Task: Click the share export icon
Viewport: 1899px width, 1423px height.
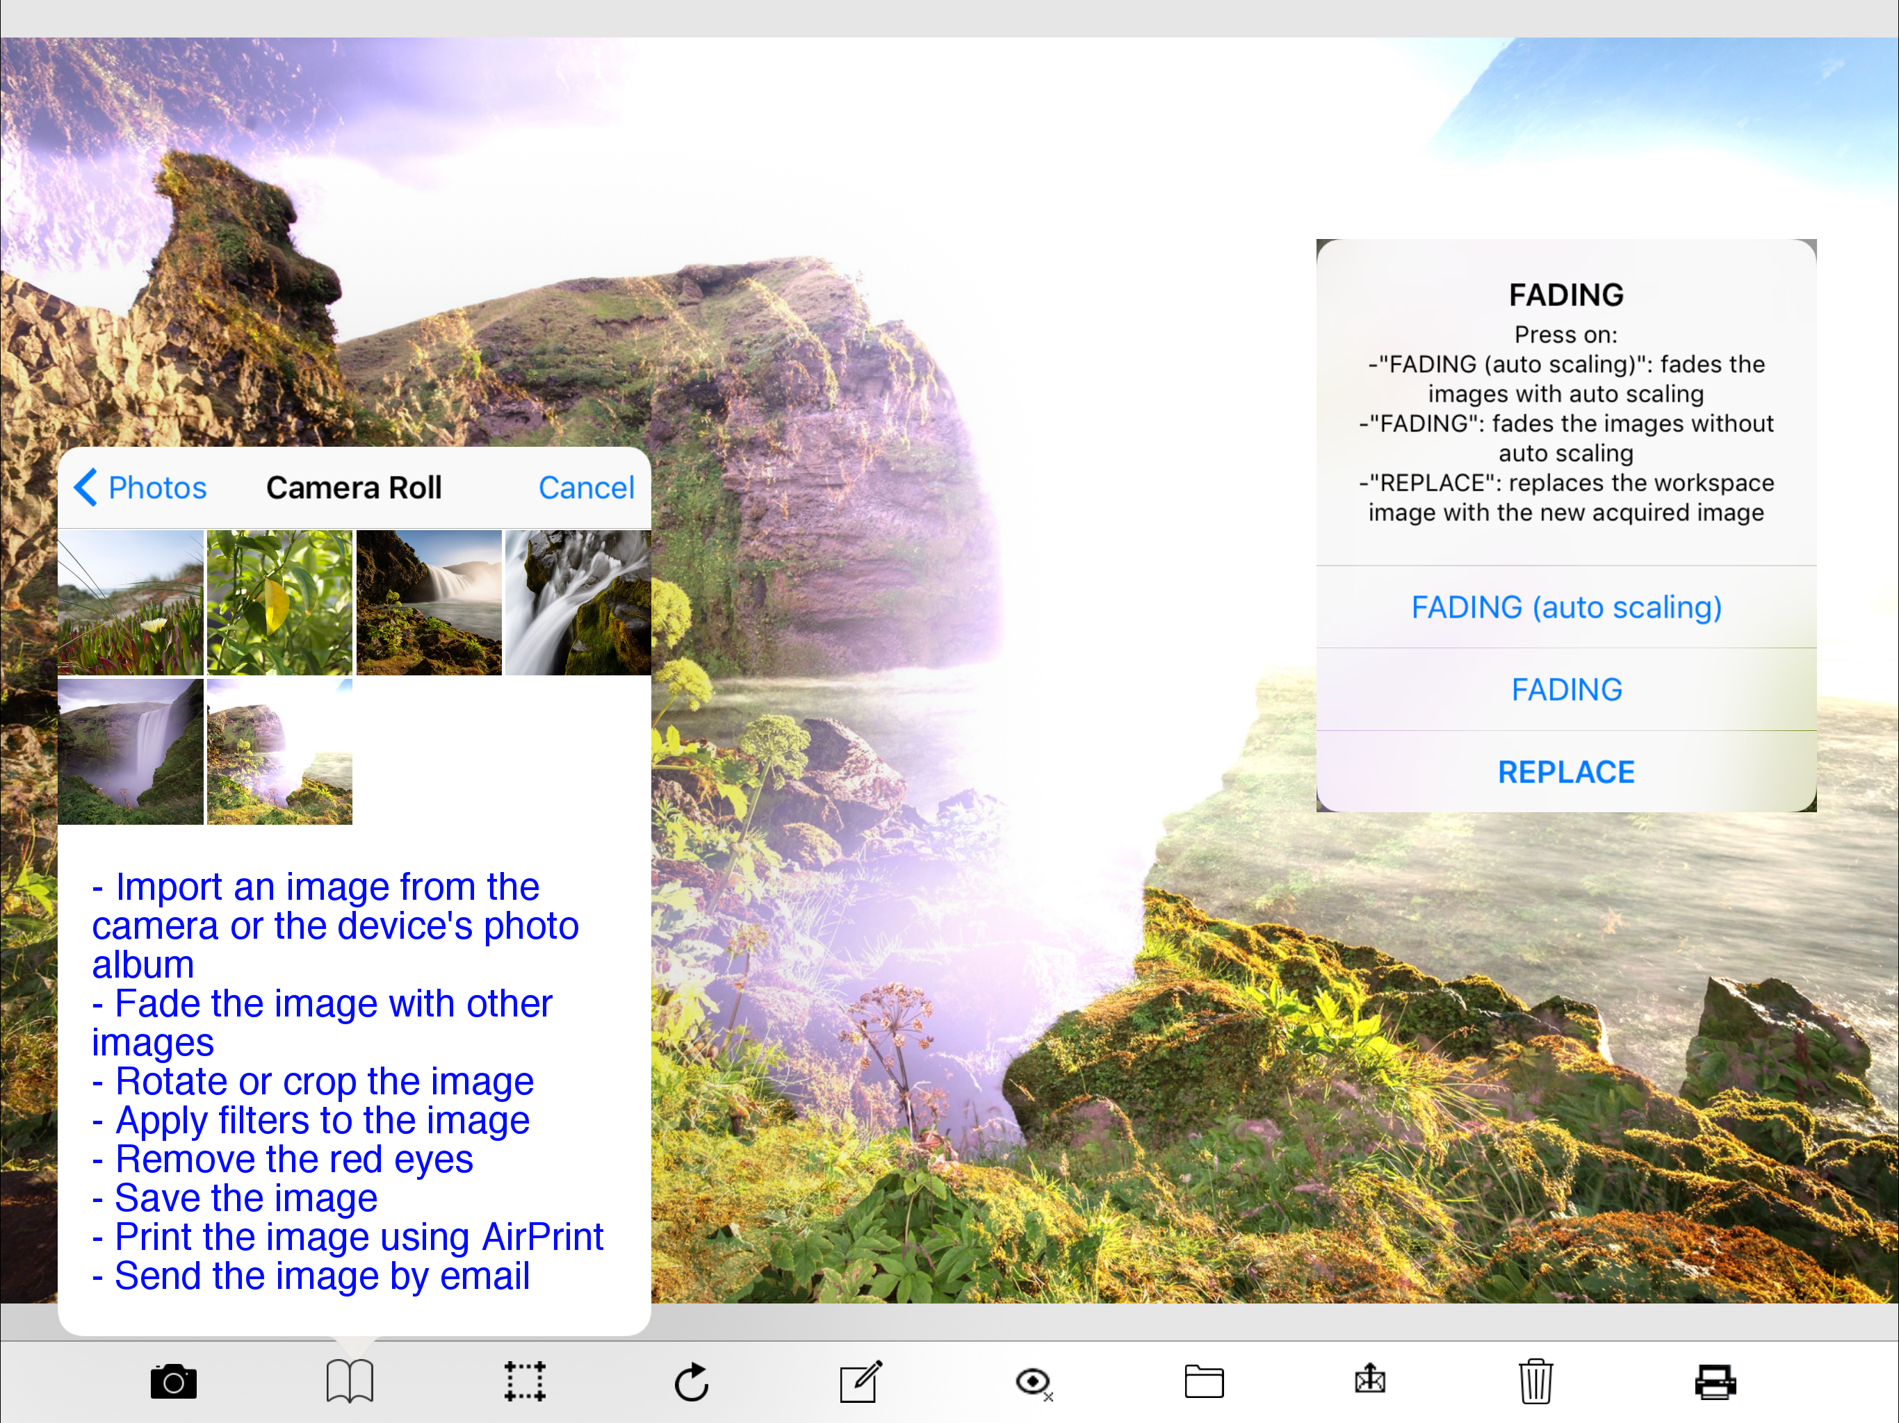Action: point(1370,1380)
